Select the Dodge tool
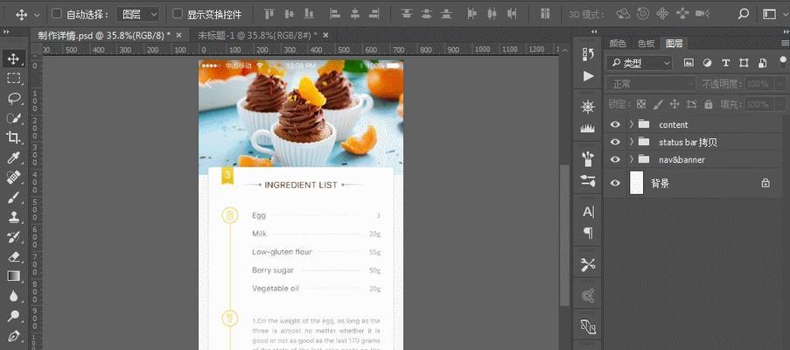 click(x=14, y=316)
